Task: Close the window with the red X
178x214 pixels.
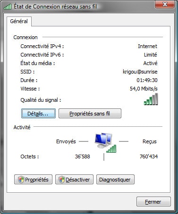Action: point(165,4)
